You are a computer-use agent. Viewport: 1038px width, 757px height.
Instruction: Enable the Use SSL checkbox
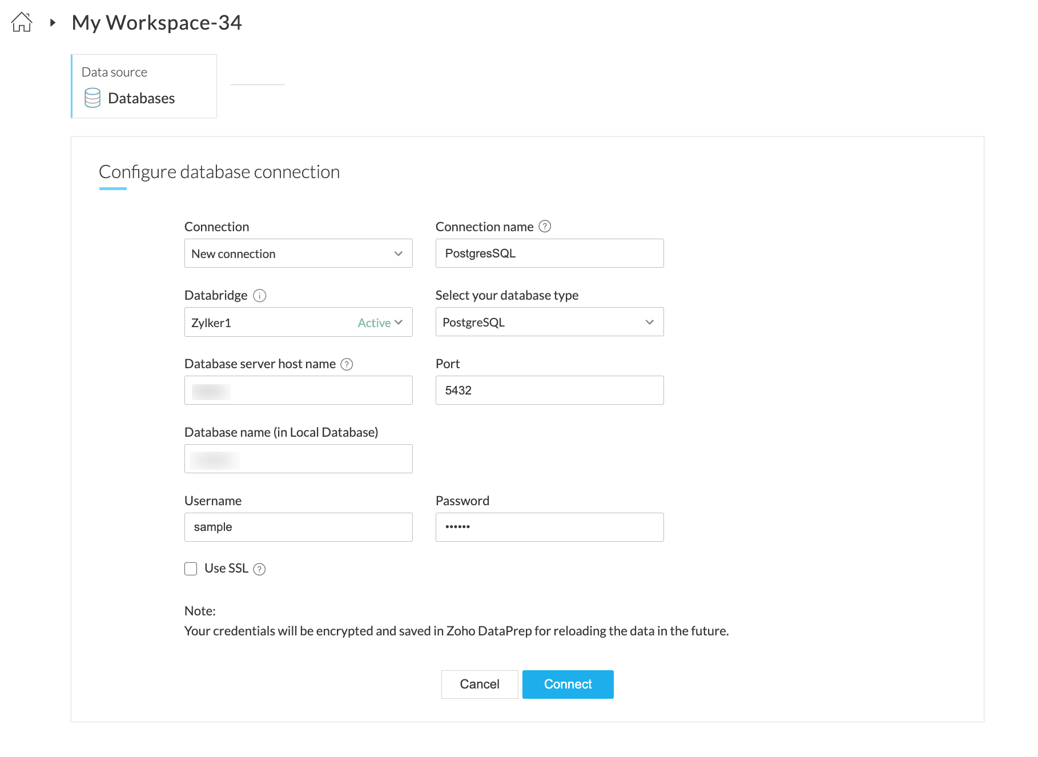click(191, 569)
